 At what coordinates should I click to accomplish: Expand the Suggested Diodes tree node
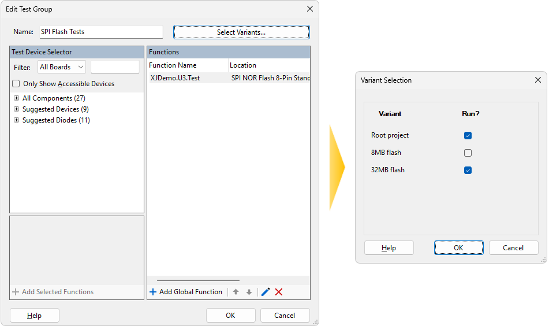[16, 120]
